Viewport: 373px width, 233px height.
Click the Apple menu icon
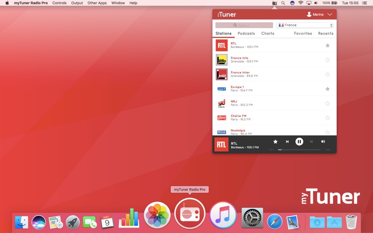click(7, 3)
